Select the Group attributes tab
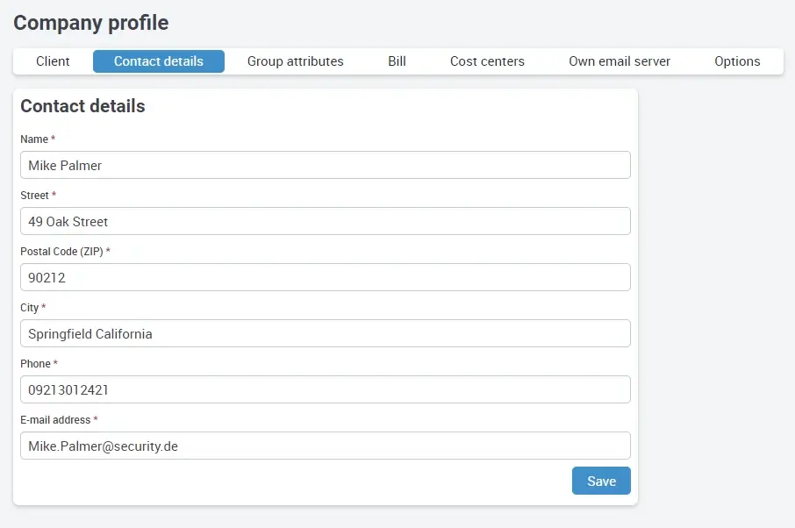795x528 pixels. 295,61
